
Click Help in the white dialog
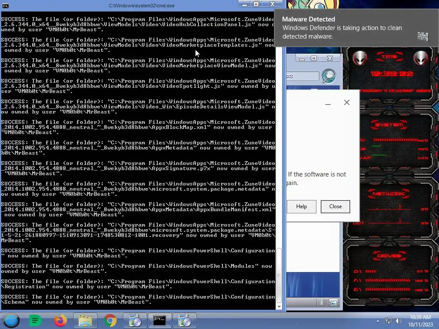[301, 206]
